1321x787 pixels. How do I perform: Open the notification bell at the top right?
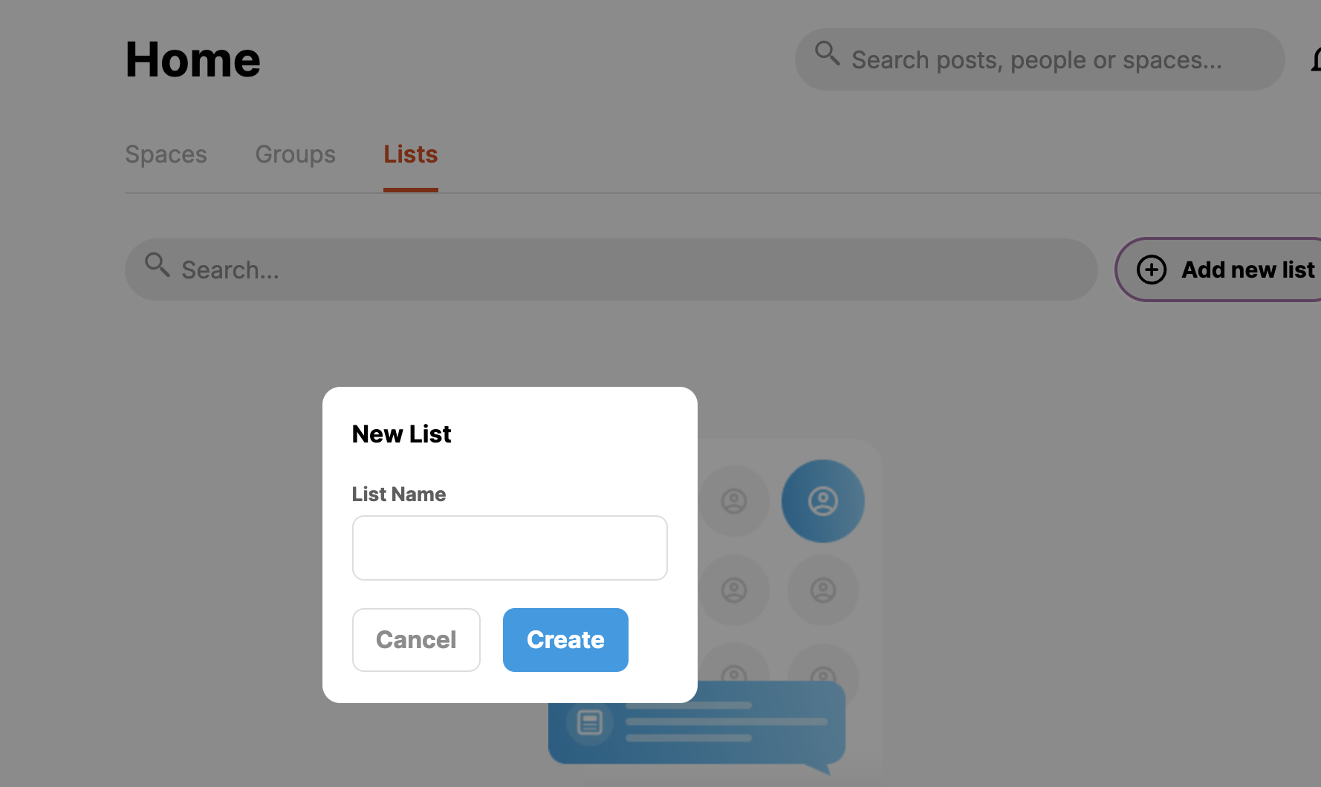click(1315, 59)
